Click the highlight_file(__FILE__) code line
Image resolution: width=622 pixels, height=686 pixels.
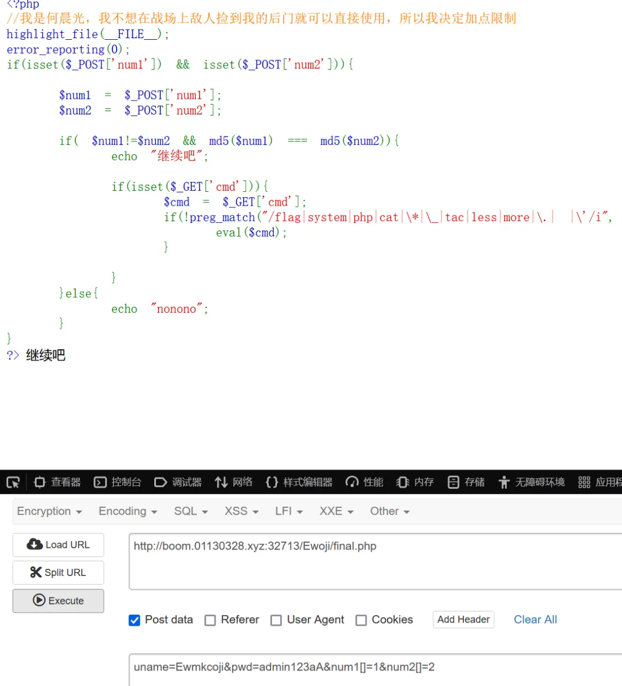point(87,34)
